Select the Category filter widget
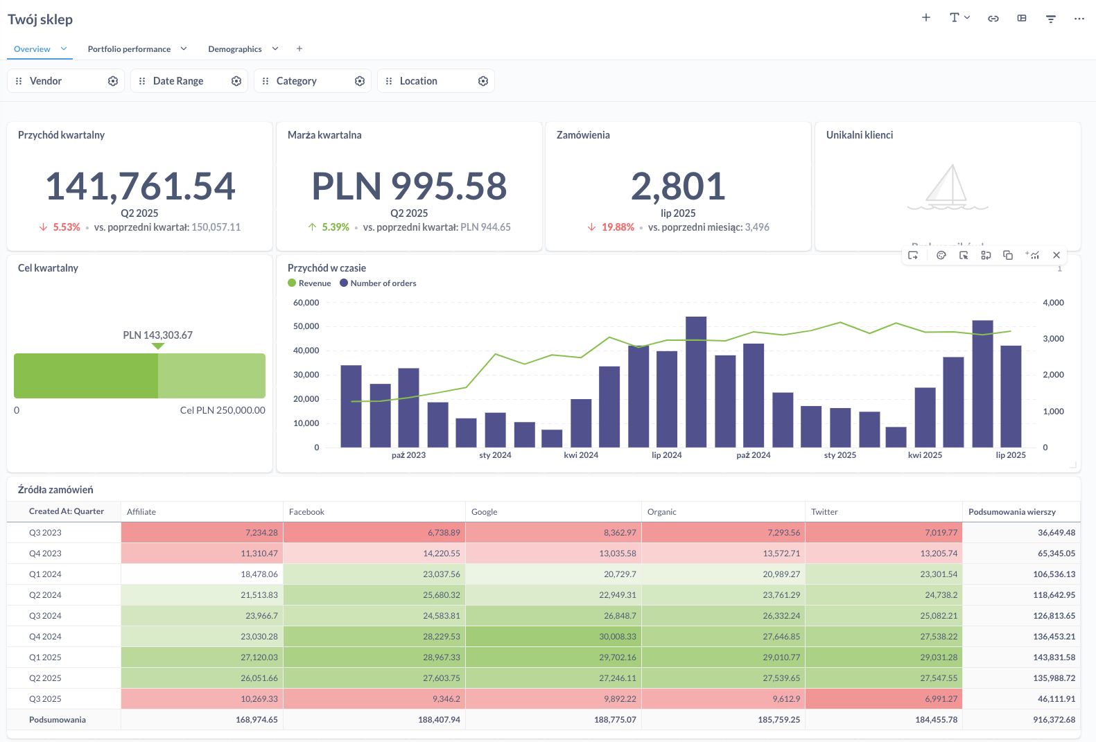The width and height of the screenshot is (1096, 742). click(x=313, y=81)
